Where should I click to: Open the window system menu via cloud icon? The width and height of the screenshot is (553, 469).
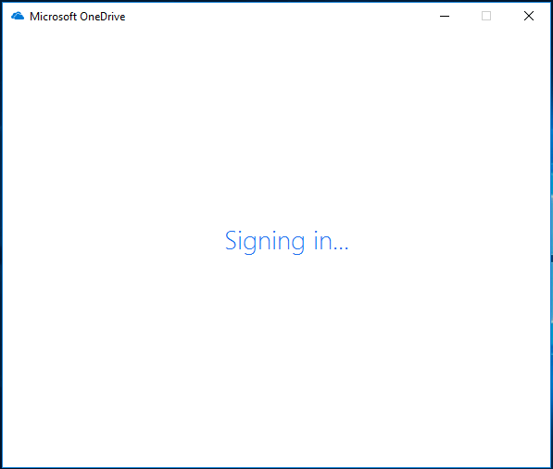18,16
